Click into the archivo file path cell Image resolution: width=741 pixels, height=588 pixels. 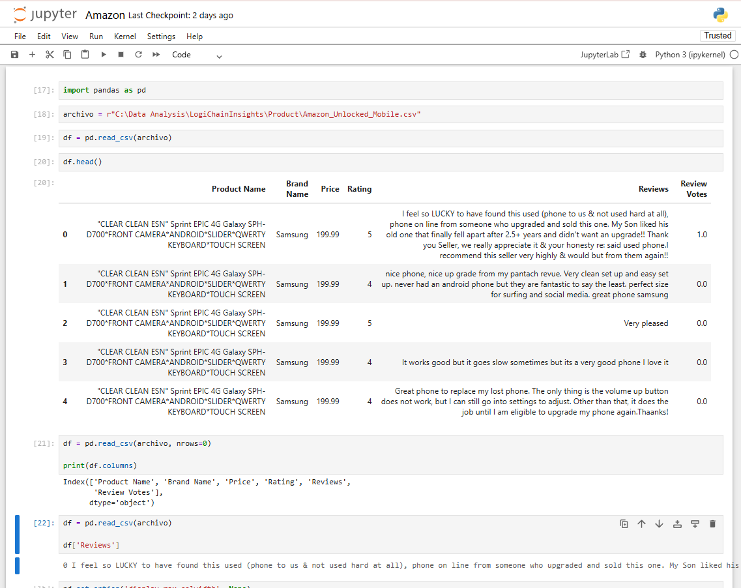pyautogui.click(x=391, y=114)
